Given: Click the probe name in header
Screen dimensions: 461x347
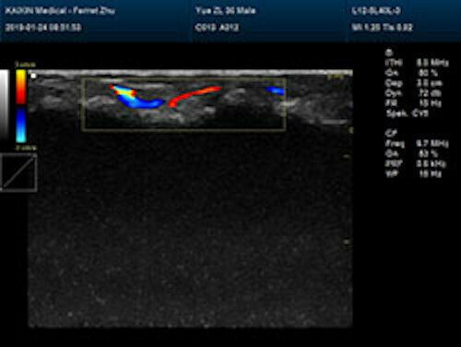Looking at the screenshot, I should [x=376, y=11].
